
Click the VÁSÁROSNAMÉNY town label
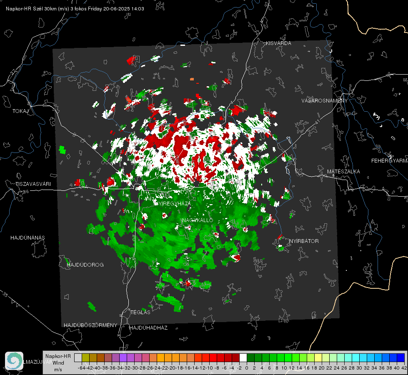point(325,101)
